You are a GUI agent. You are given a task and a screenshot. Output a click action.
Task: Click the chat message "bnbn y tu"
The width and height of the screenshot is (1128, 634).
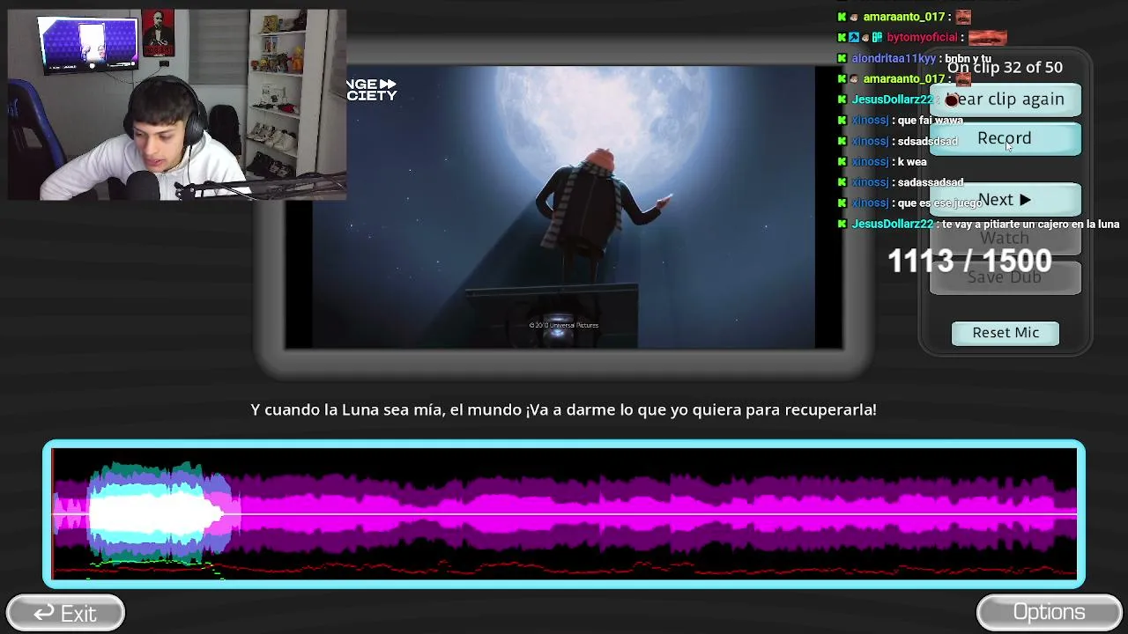click(968, 59)
